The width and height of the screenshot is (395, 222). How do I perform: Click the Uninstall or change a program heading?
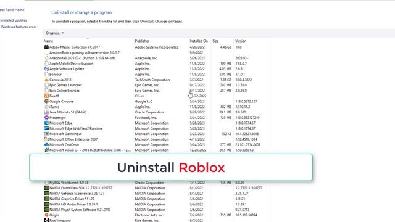(x=81, y=12)
